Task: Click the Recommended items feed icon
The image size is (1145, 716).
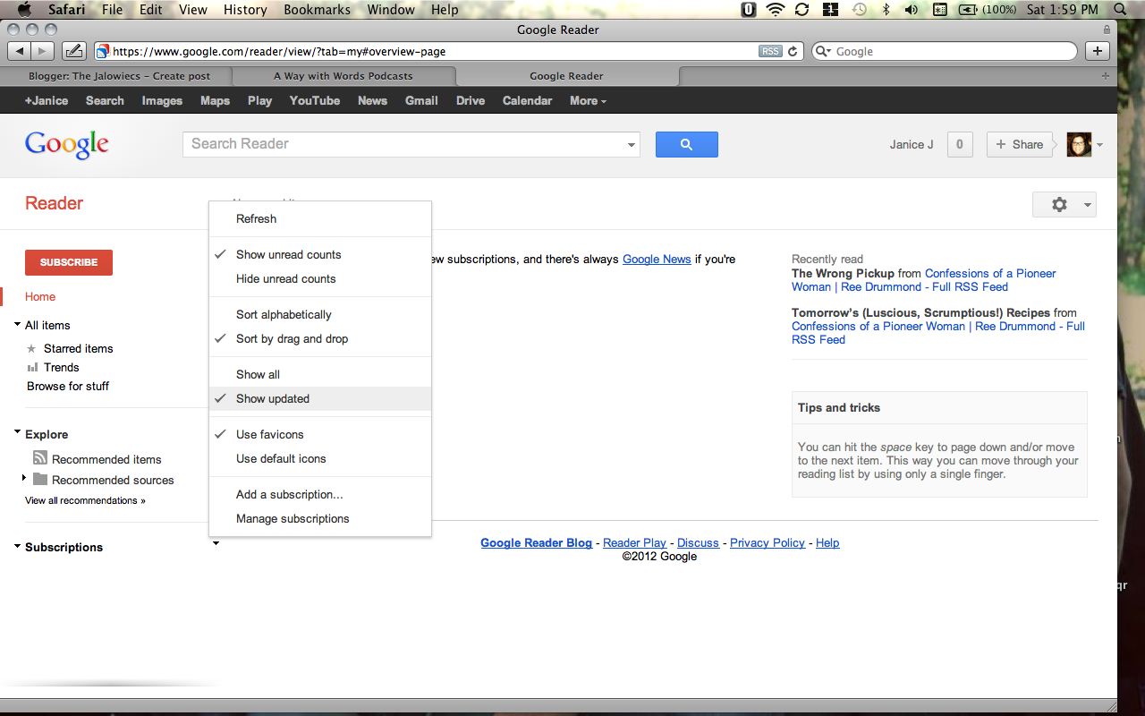Action: tap(40, 458)
